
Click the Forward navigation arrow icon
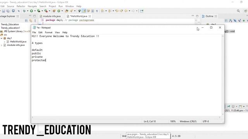click(x=133, y=11)
